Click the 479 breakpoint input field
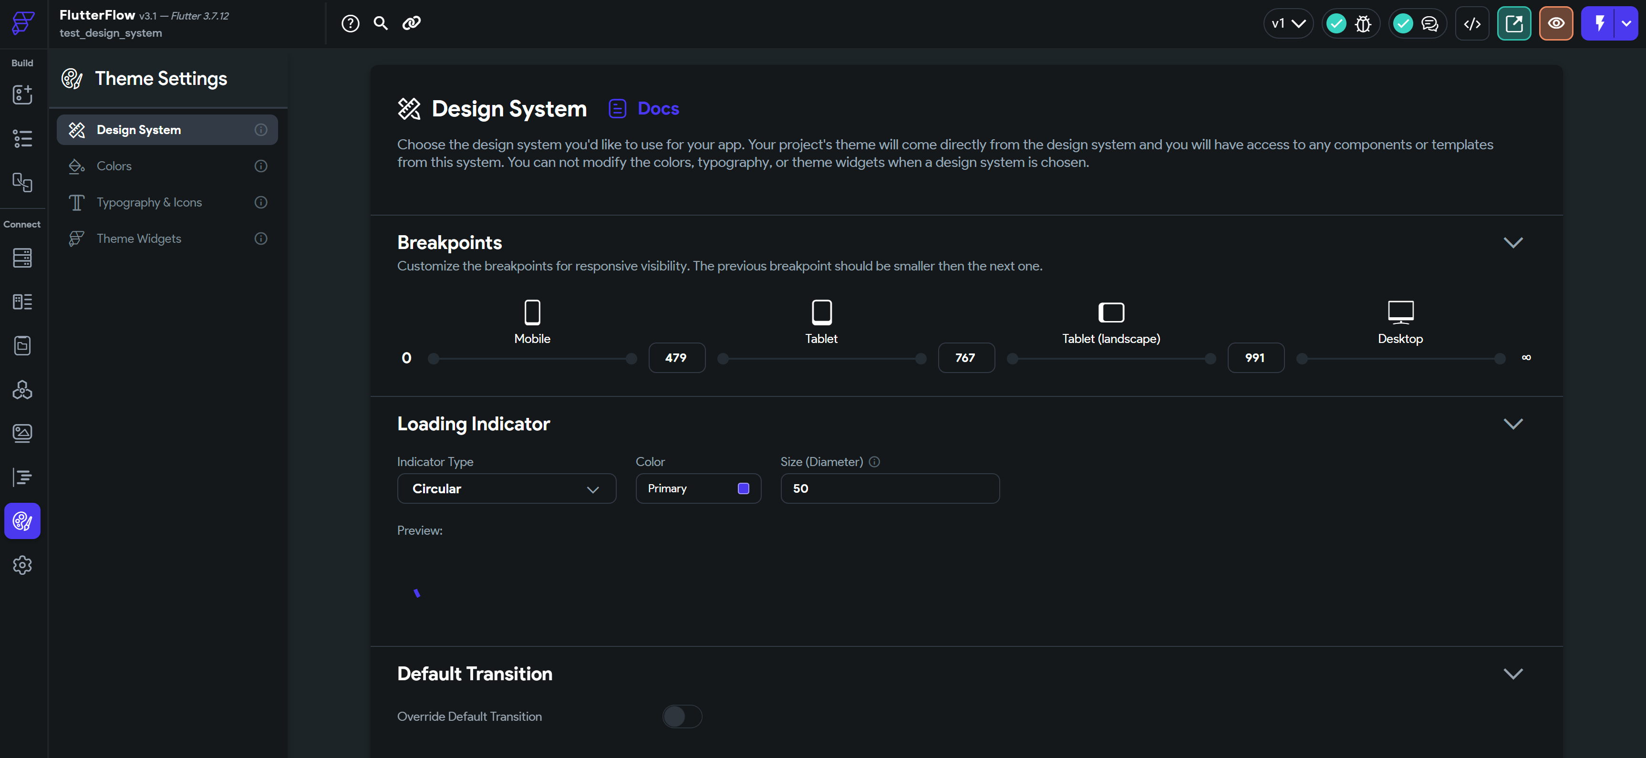1646x758 pixels. pyautogui.click(x=677, y=358)
